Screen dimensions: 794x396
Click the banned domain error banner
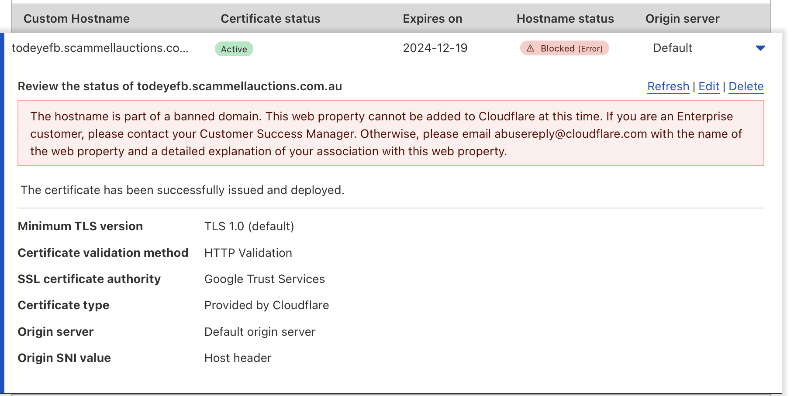click(390, 134)
